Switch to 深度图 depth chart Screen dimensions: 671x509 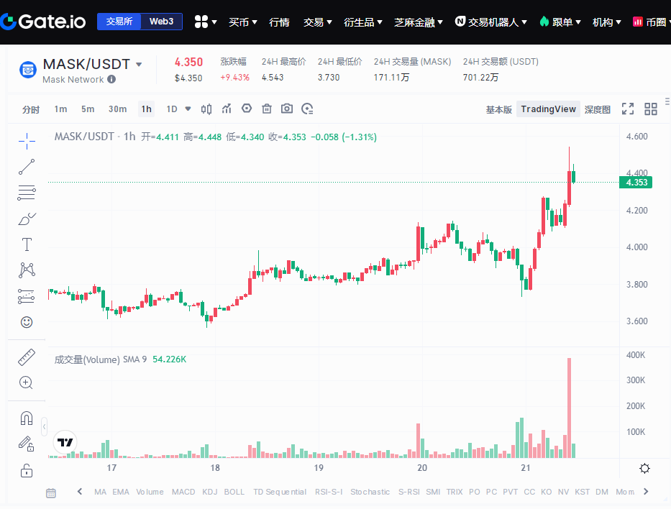pos(598,109)
